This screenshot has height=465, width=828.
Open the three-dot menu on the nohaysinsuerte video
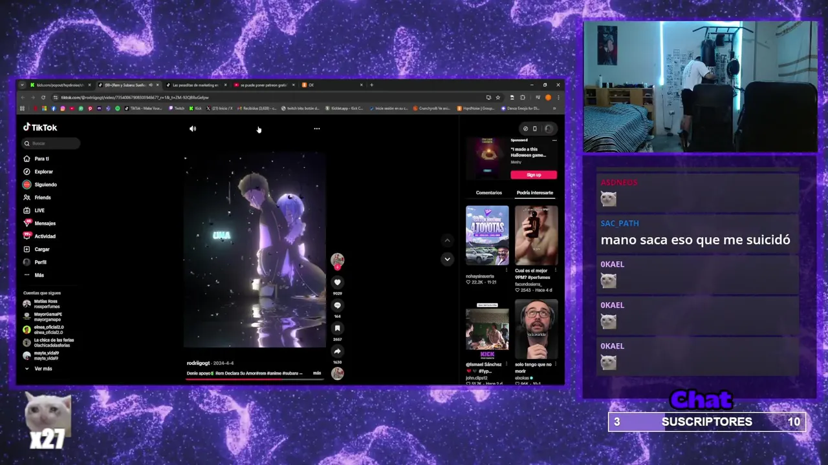(x=507, y=269)
